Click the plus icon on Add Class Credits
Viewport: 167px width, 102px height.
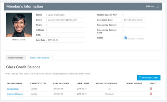tap(140, 78)
